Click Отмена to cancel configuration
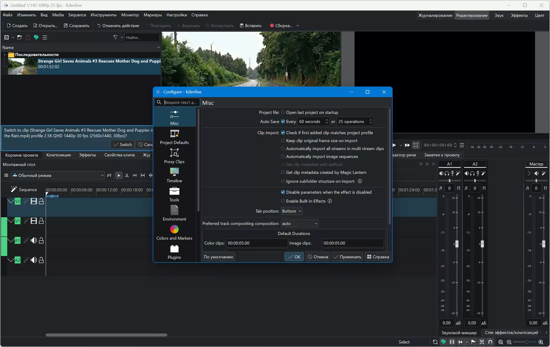The width and height of the screenshot is (550, 347). (318, 257)
